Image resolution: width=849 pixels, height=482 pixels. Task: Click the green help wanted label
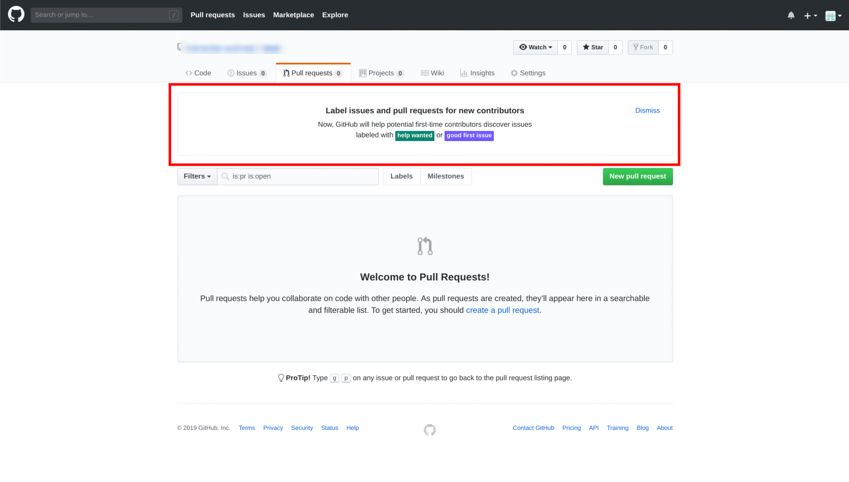click(415, 135)
